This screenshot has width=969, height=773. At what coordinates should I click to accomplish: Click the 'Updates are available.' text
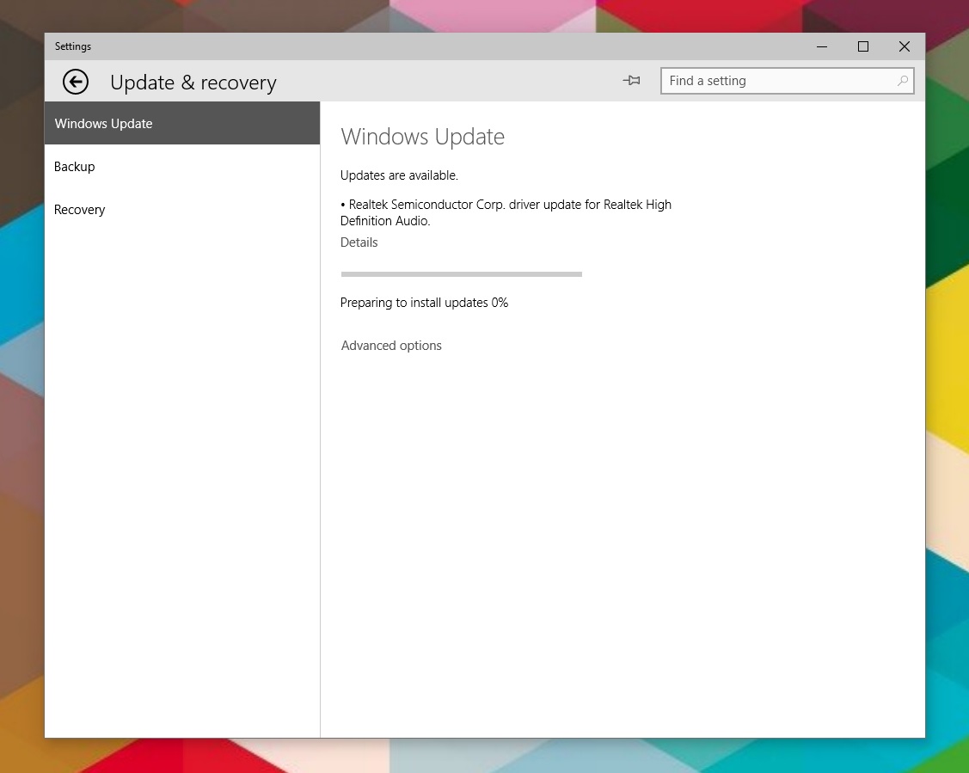[399, 175]
